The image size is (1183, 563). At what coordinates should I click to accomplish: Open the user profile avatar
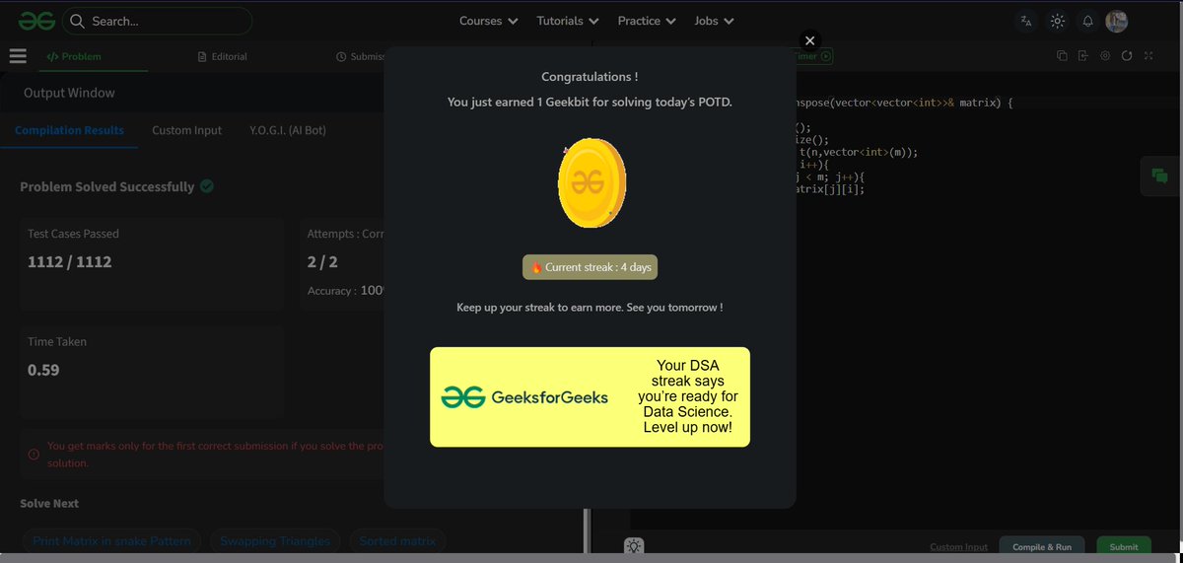[1116, 21]
